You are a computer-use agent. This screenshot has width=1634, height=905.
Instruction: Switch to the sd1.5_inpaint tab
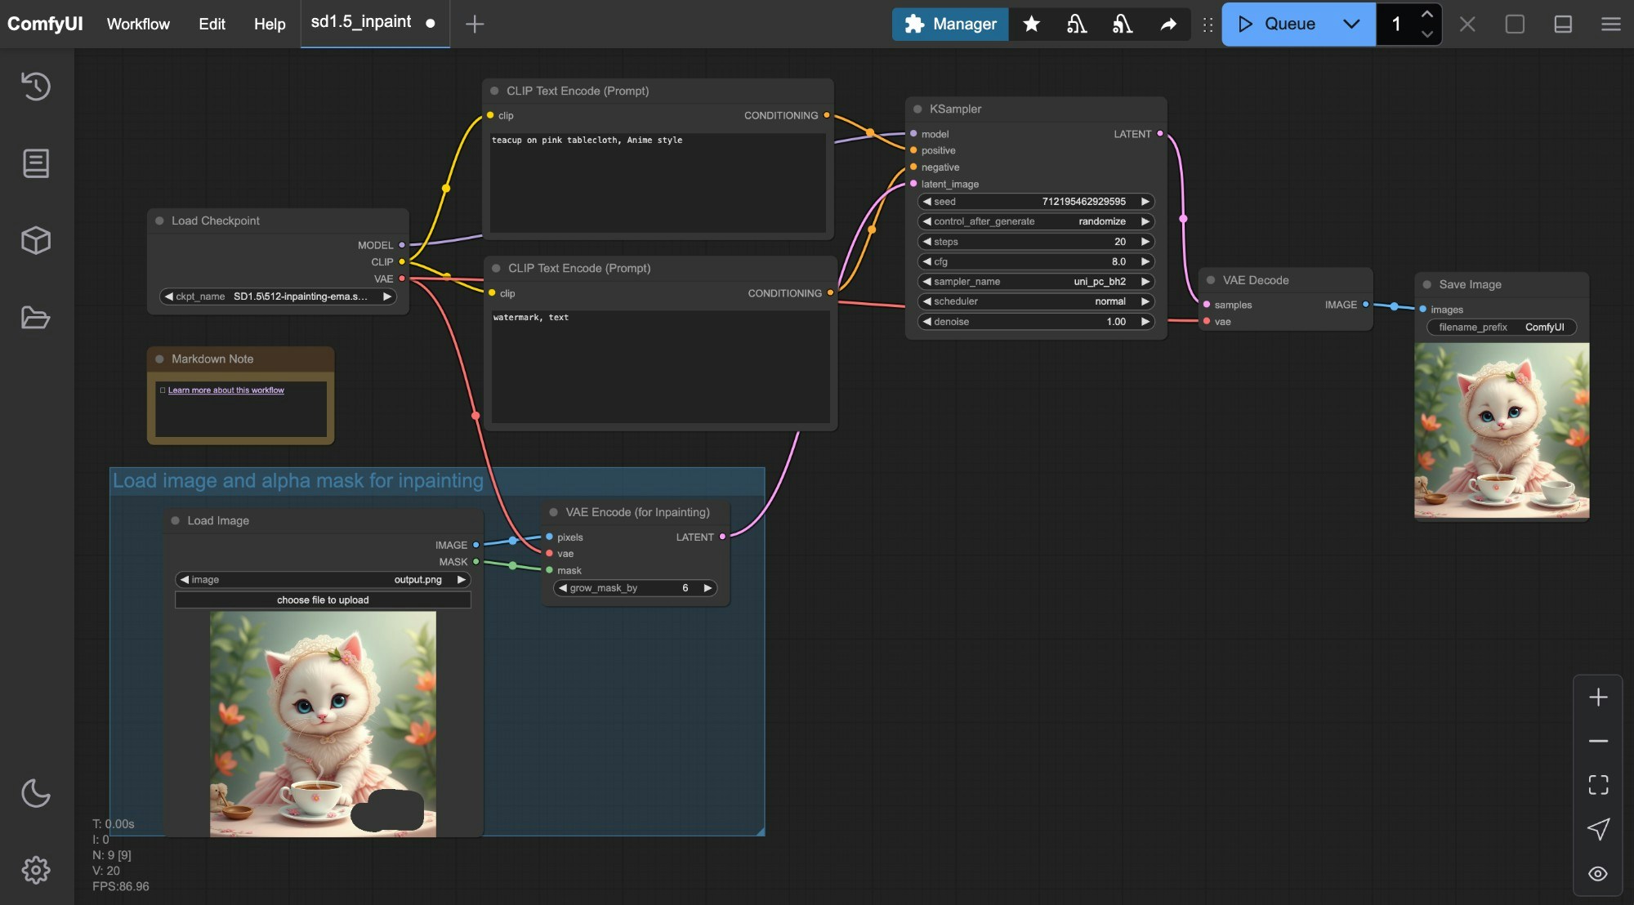pos(362,22)
